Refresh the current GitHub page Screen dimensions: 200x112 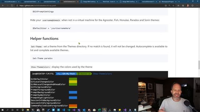pos(12,6)
